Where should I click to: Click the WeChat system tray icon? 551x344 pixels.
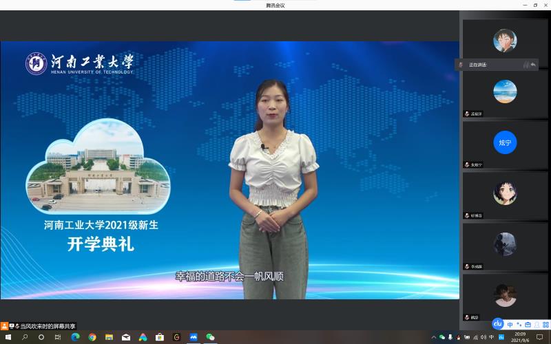442,337
